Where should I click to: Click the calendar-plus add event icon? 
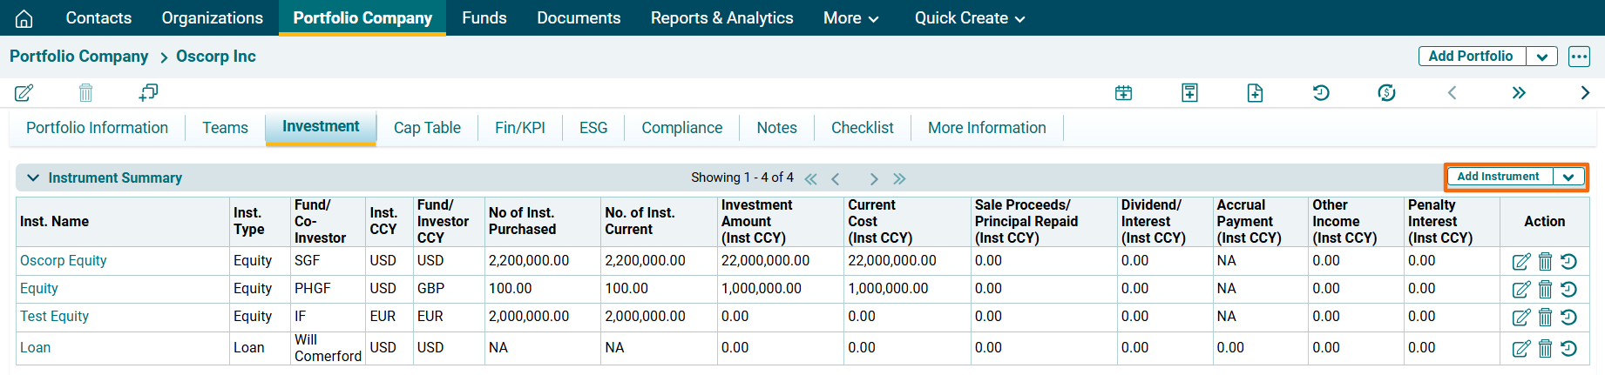(x=1123, y=92)
